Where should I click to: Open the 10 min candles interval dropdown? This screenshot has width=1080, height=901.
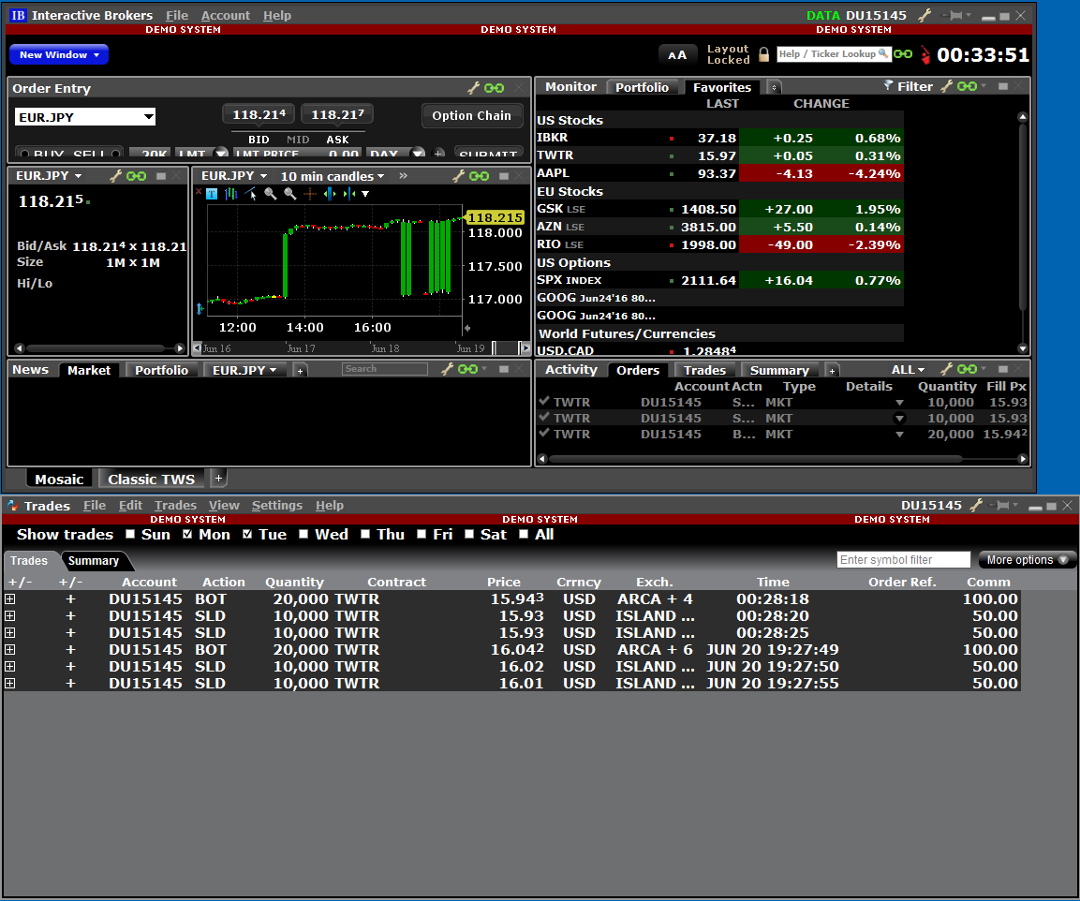click(333, 176)
